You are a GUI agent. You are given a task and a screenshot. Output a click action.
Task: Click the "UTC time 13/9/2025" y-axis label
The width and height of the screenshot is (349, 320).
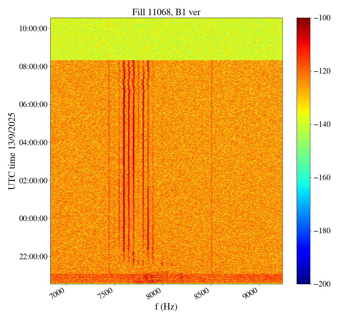click(x=12, y=151)
